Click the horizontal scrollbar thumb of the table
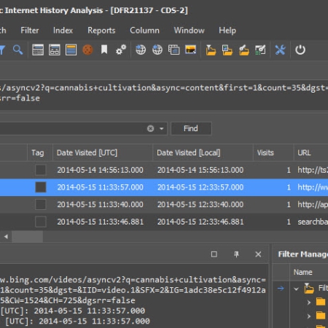 [28, 236]
